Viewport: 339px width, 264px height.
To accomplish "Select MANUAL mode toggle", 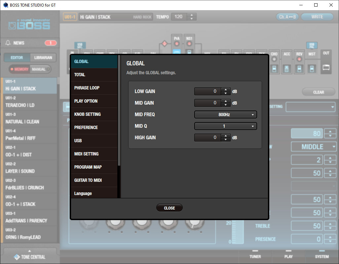I will point(40,69).
